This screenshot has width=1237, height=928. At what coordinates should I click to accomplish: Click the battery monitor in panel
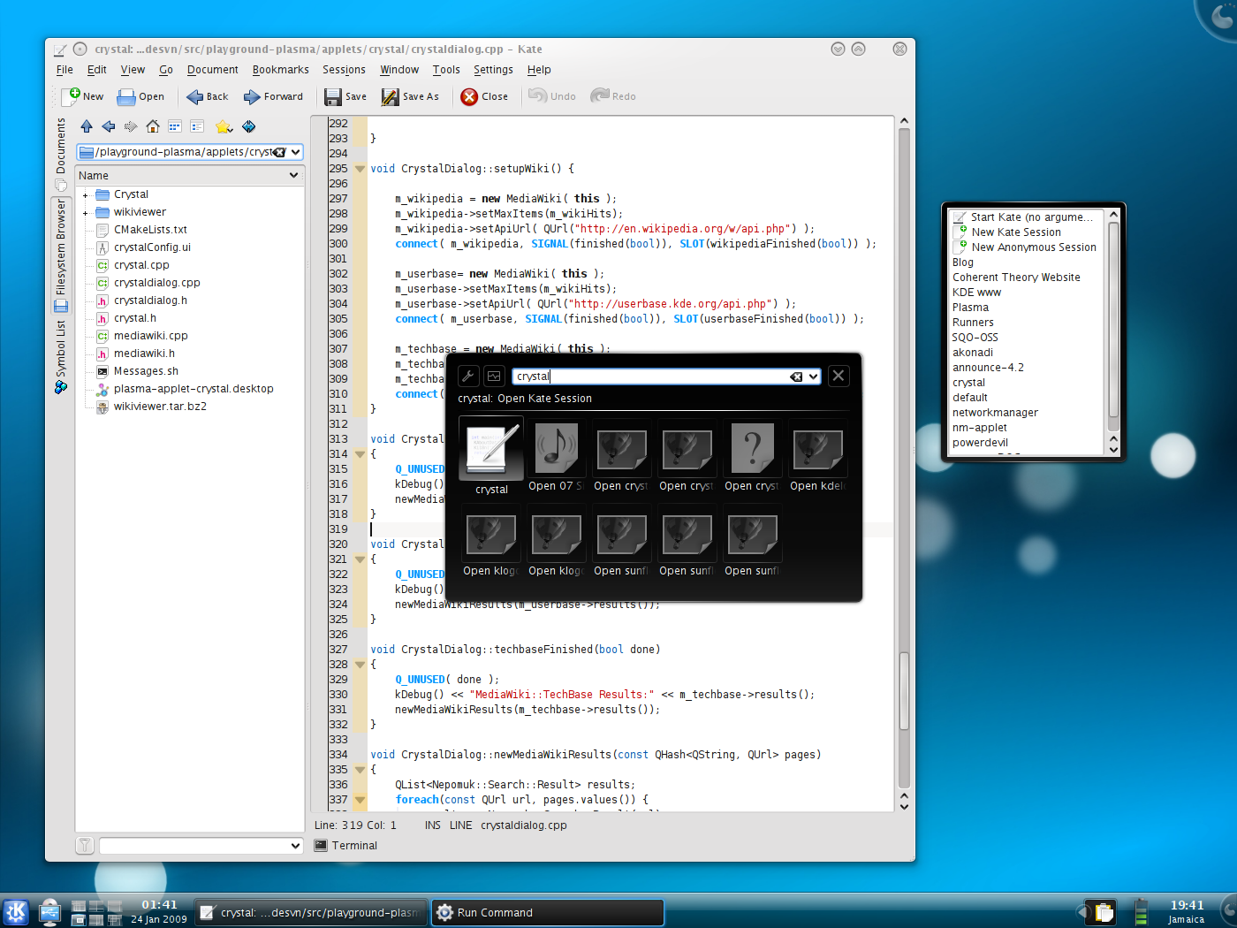[1141, 912]
